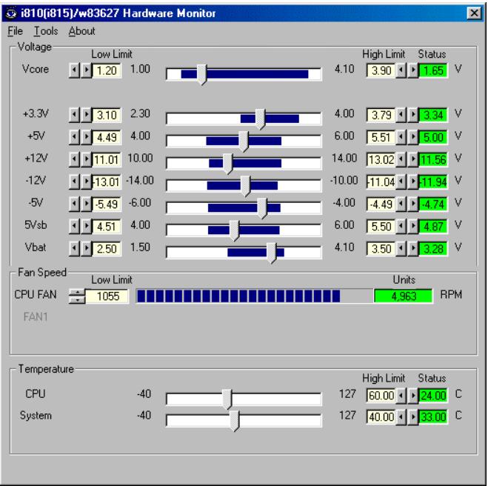488x486 pixels.
Task: Increase -5V high limit with right arrow
Action: 412,204
